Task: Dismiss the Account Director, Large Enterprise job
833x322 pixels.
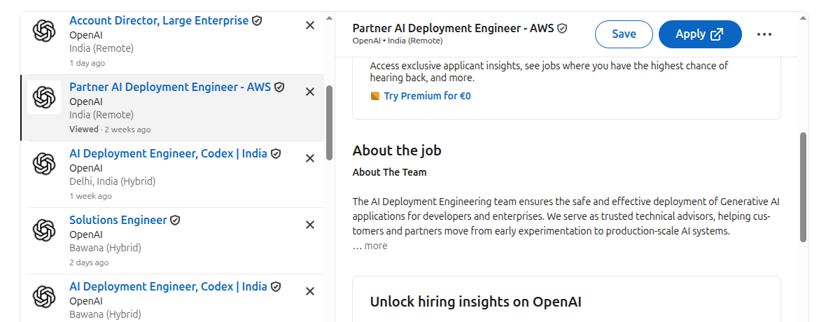Action: point(310,25)
